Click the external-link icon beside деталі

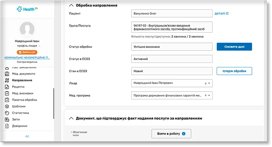(227, 13)
